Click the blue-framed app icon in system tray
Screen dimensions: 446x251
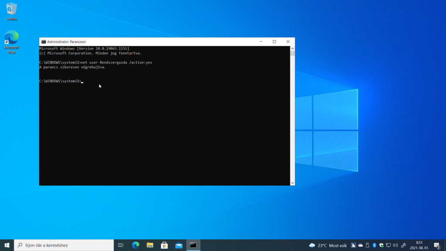(353, 245)
